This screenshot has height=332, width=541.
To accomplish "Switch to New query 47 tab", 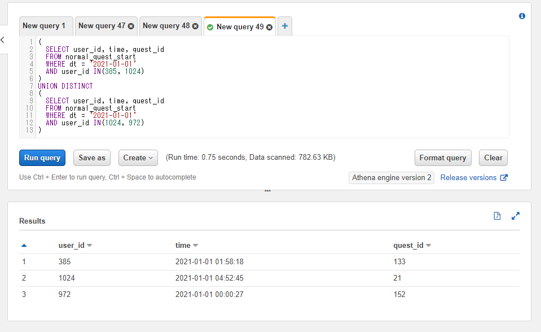I will pos(102,26).
